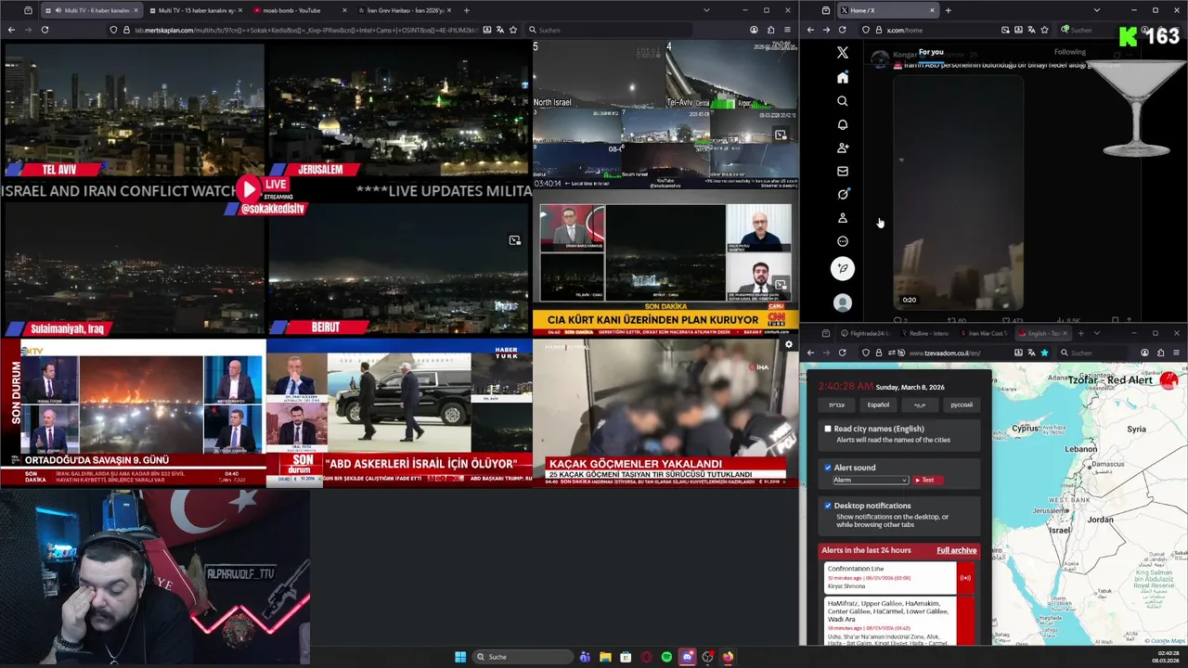This screenshot has height=668, width=1188.
Task: Open Spotify from the taskbar
Action: 666,657
